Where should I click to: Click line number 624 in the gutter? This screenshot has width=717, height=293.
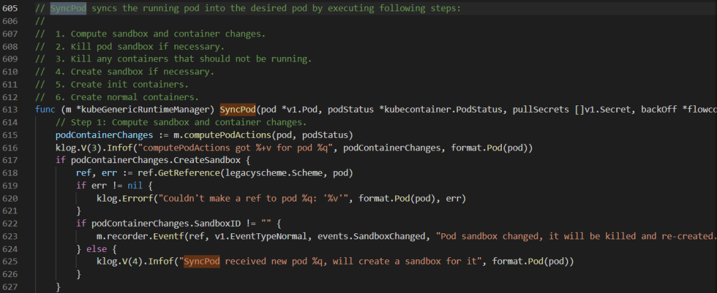coord(9,249)
